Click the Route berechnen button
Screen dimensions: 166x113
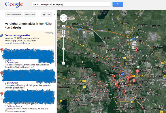click(14, 15)
